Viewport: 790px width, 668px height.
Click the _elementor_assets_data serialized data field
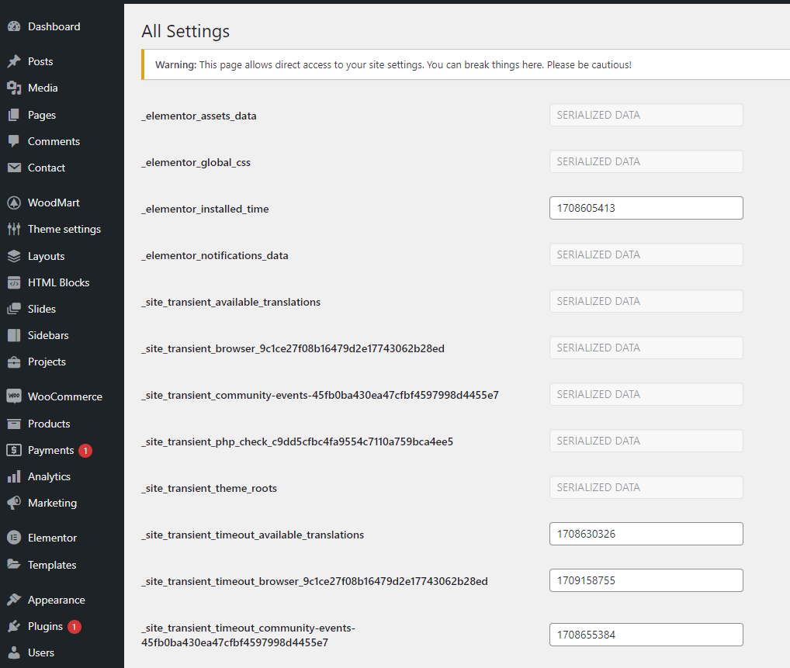tap(646, 115)
